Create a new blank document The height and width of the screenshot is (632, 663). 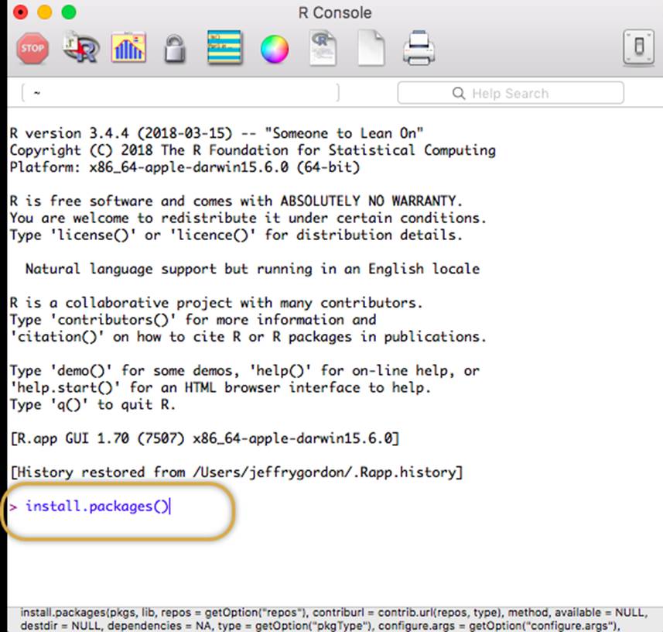[x=371, y=50]
